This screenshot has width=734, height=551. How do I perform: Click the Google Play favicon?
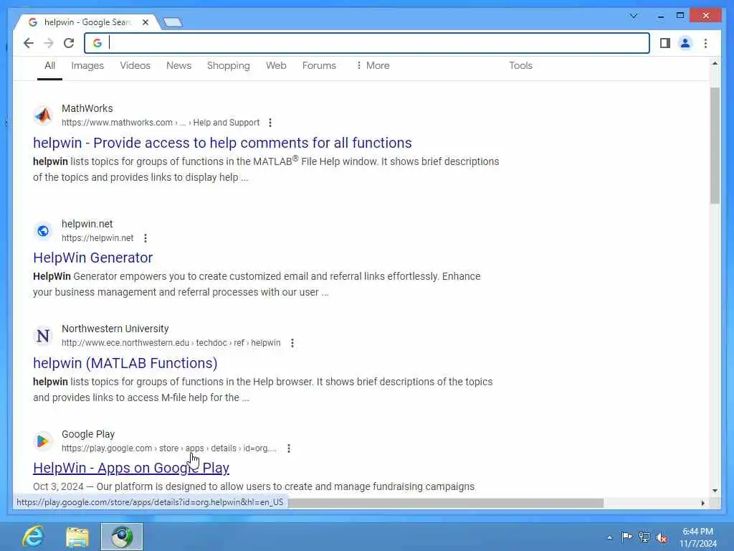click(43, 441)
